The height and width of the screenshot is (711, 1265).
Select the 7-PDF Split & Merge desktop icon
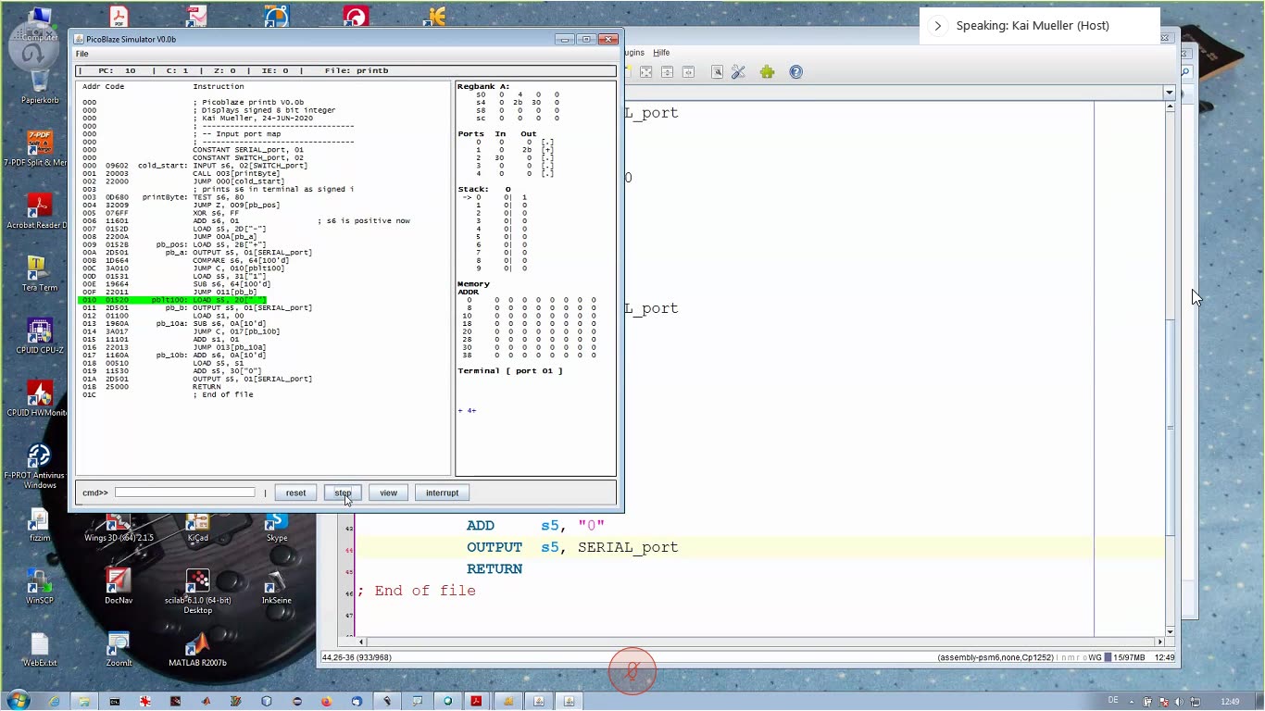(x=39, y=148)
